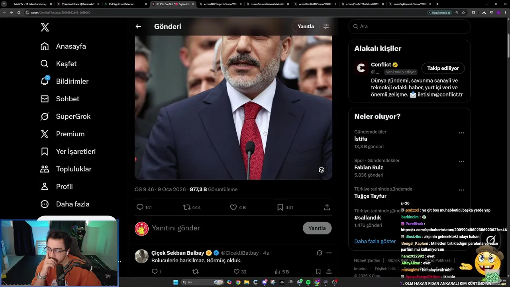Click Daha fazla göster link

[375, 241]
